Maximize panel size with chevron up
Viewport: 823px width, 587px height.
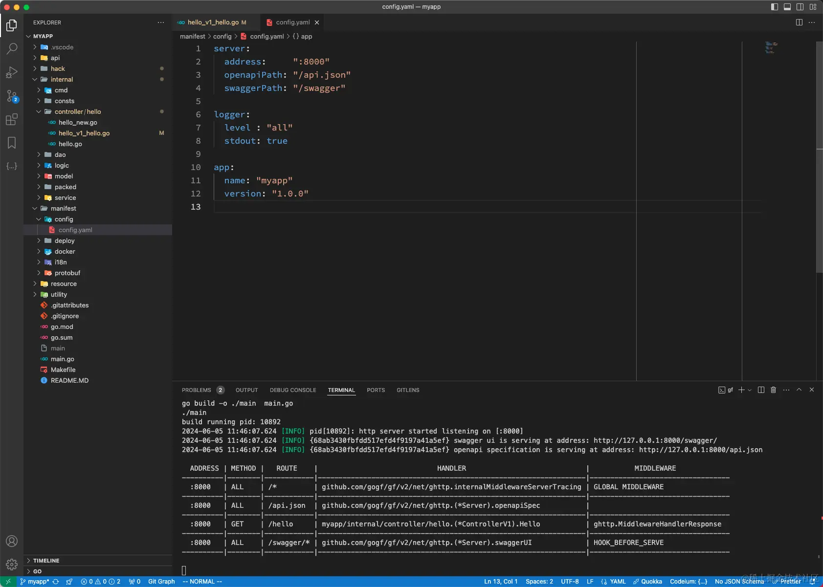point(799,390)
